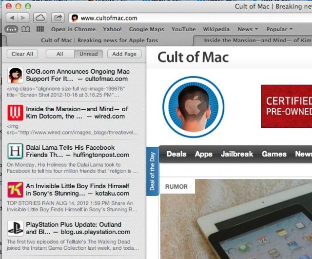This screenshot has height=259, width=312.
Task: Open Inside the Mansion Kim Dotcom item
Action: pyautogui.click(x=74, y=120)
